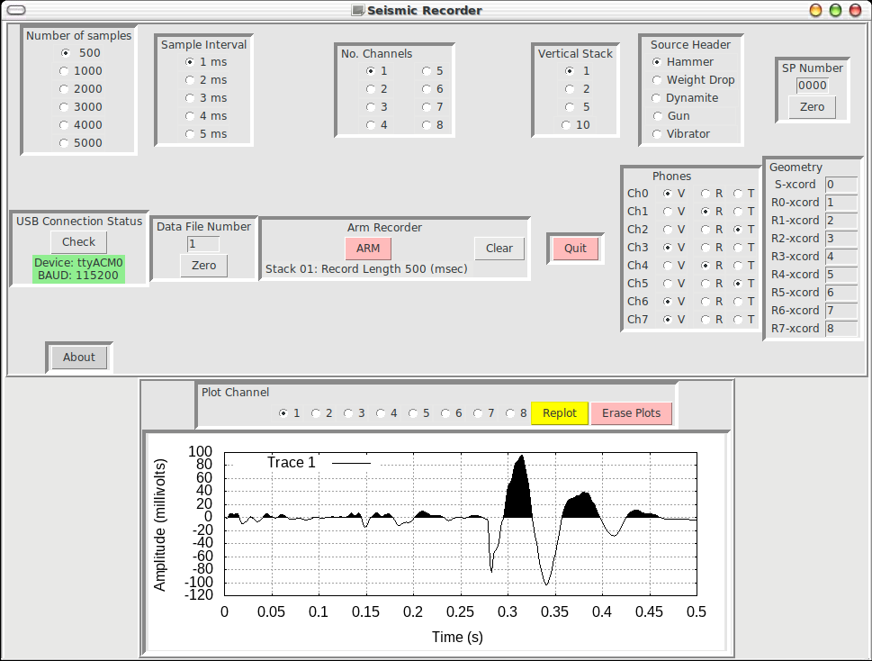Image resolution: width=872 pixels, height=661 pixels.
Task: Select 2000 samples option
Action: [64, 88]
